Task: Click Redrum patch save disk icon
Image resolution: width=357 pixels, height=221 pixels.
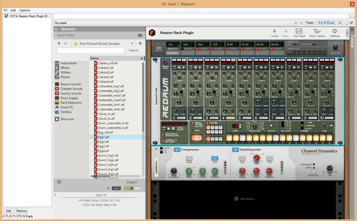Action: click(x=173, y=128)
